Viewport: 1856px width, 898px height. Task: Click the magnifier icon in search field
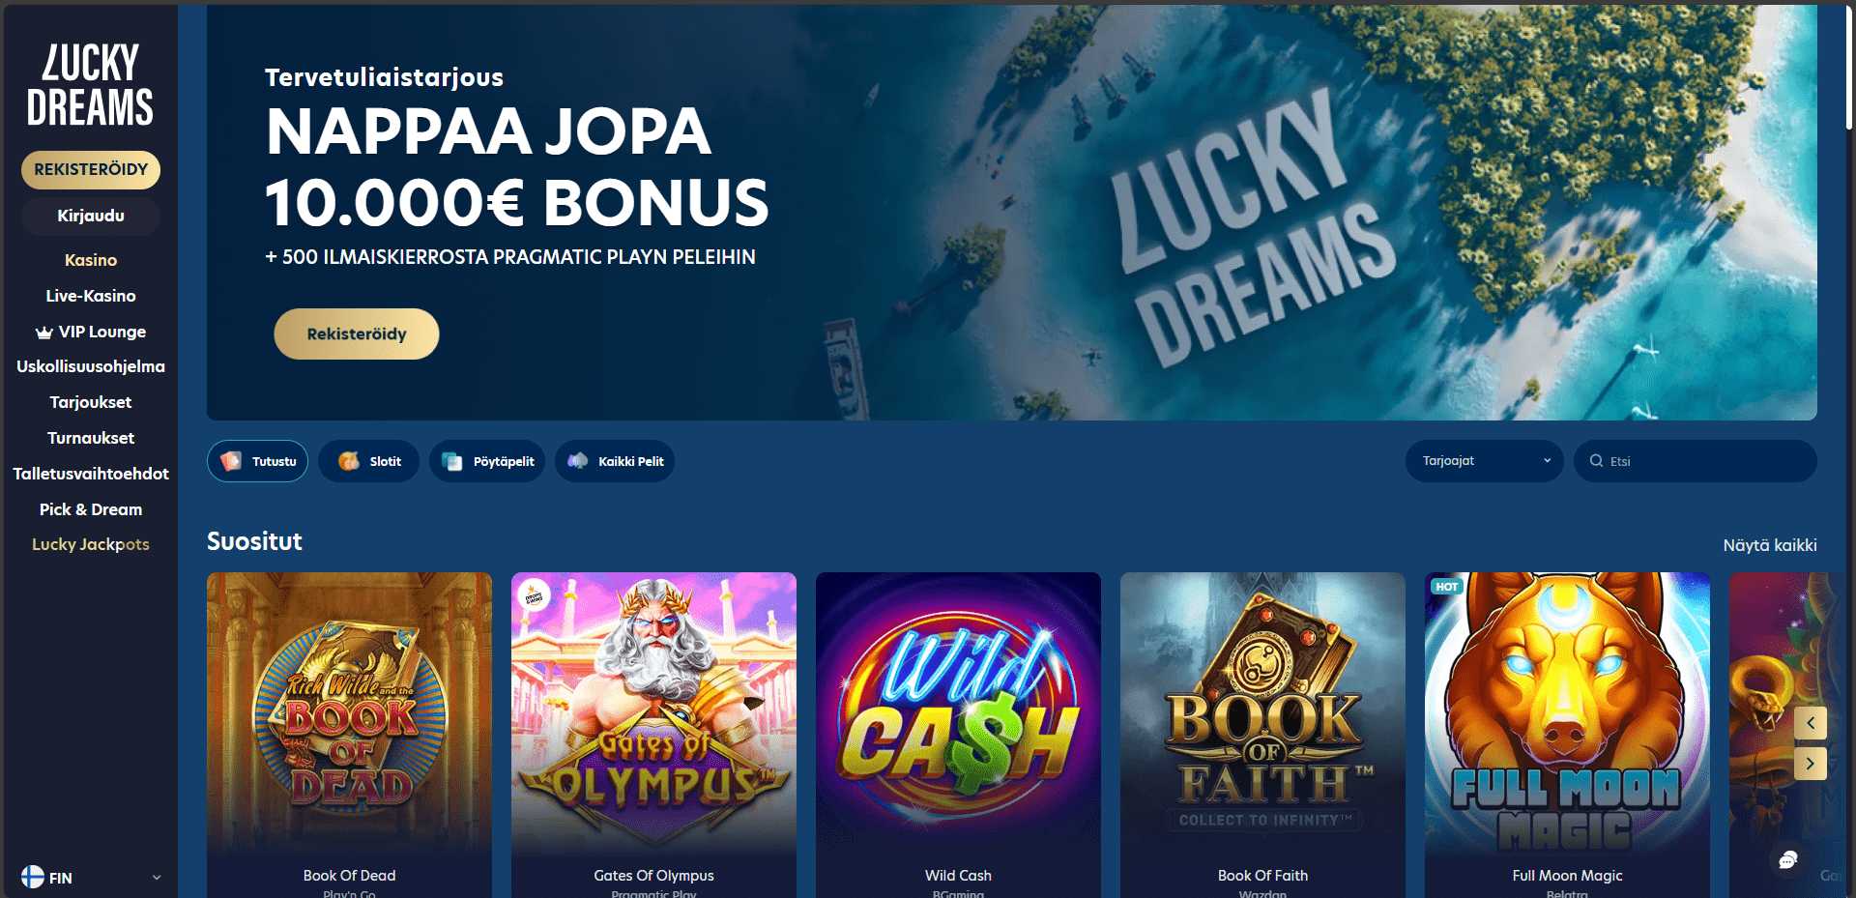[x=1596, y=461]
